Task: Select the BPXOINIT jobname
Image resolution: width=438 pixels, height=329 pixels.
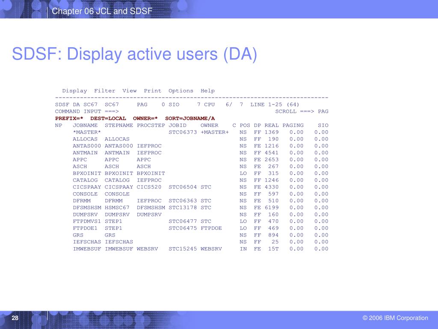Action: coord(87,173)
